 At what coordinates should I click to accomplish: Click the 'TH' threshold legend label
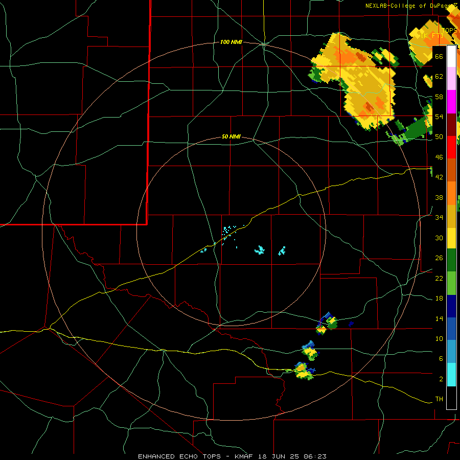click(439, 399)
